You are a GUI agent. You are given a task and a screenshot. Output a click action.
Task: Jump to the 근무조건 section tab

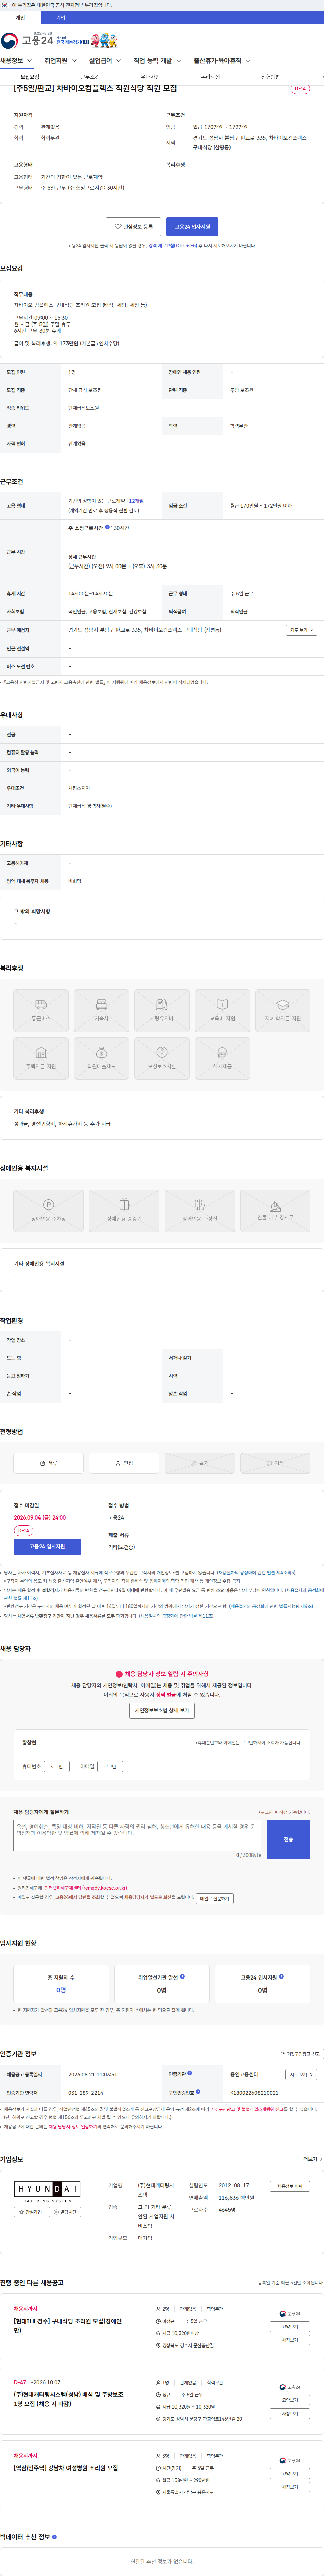(90, 77)
